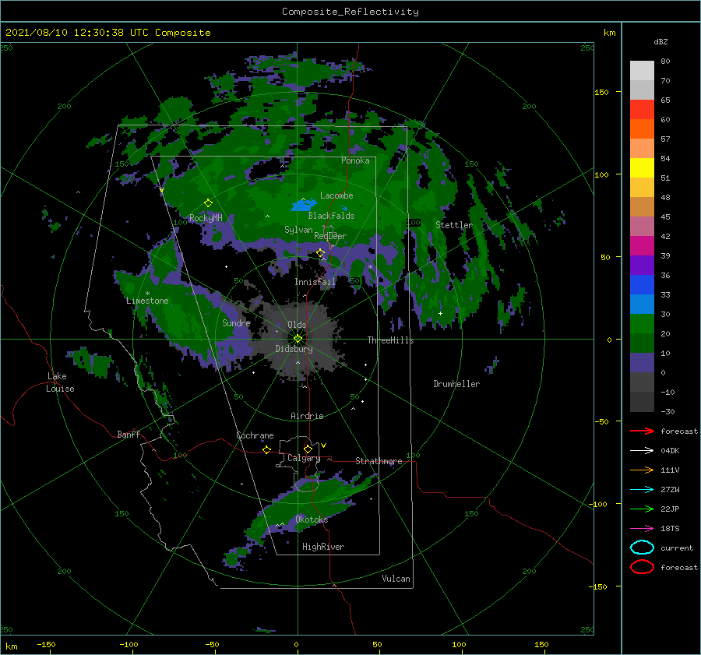Click the red forecast ellipse icon

pyautogui.click(x=642, y=567)
